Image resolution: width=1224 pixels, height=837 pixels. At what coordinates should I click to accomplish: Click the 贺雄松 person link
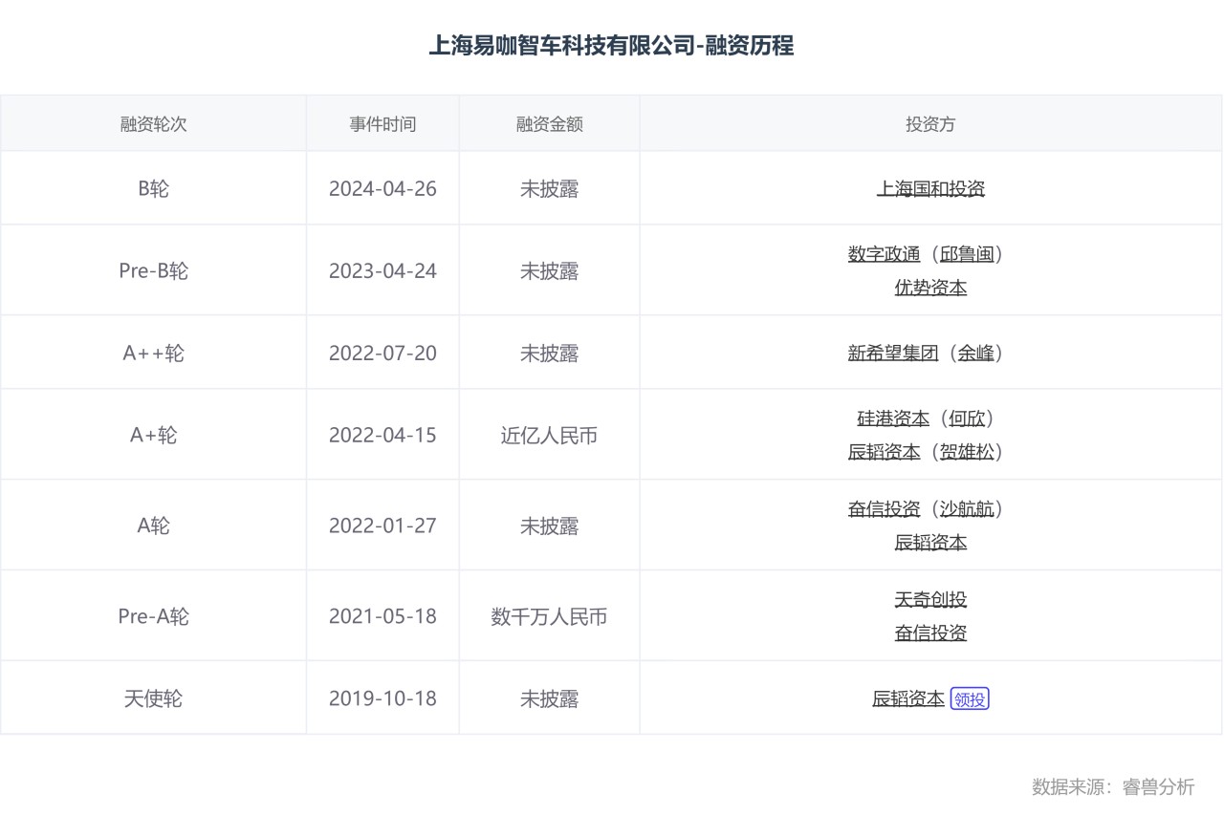tap(967, 452)
